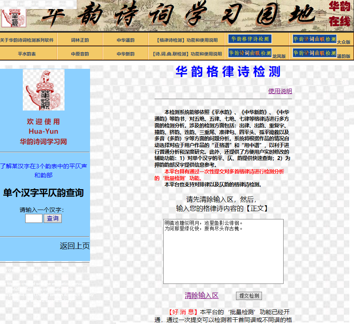Open the 中华新韵 navigation item
Image resolution: width=354 pixels, height=324 pixels.
click(x=125, y=54)
